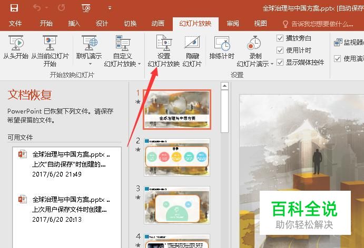Viewport: 364px width, 248px height.
Task: Expand the 联机演示 dropdown arrow
Action: coord(90,64)
